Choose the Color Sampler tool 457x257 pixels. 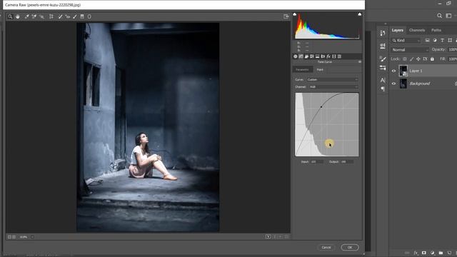click(x=34, y=16)
